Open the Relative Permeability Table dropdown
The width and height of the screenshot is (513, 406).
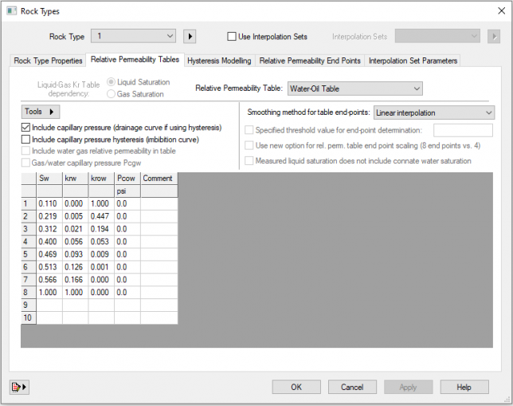coord(416,89)
